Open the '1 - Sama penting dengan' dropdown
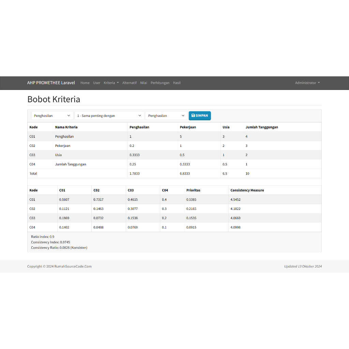349x349 pixels. coord(109,116)
